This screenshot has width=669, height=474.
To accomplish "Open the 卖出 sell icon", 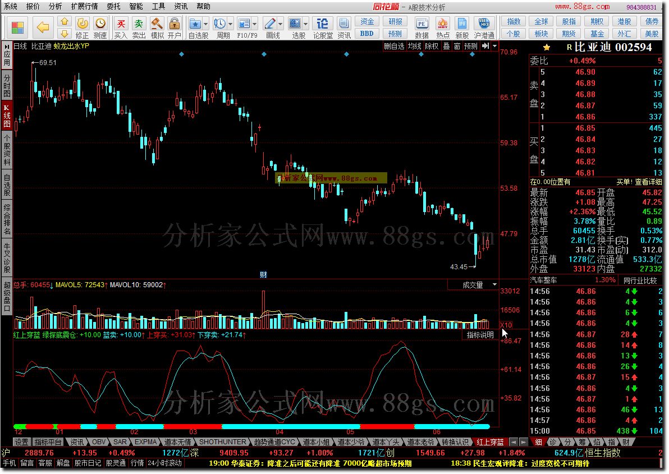I will (x=139, y=24).
